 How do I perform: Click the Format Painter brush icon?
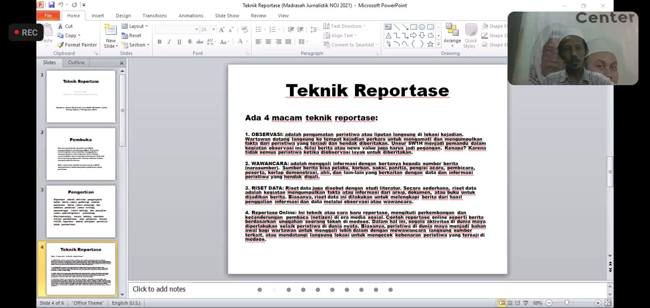(60, 45)
